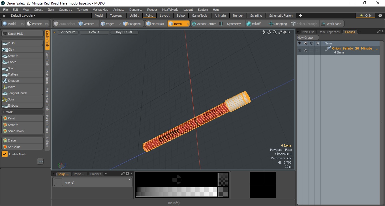Click the mask Erase tool

click(22, 140)
